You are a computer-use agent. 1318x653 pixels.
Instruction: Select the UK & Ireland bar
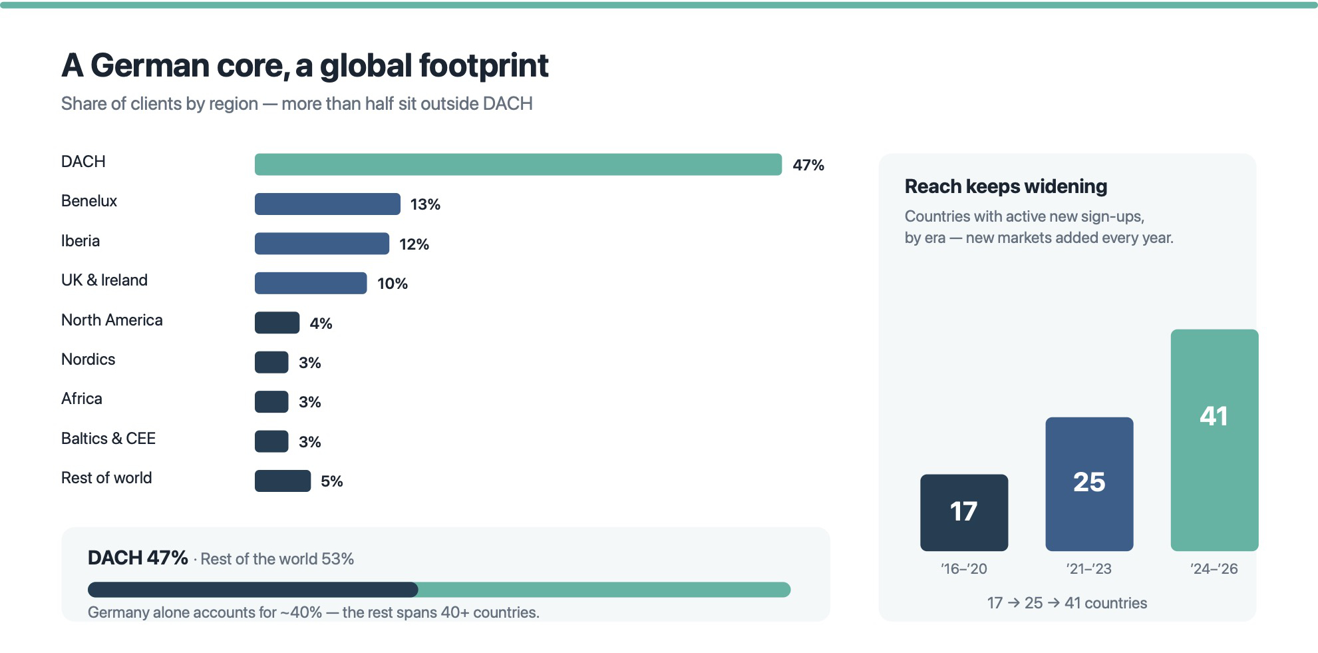click(x=311, y=283)
